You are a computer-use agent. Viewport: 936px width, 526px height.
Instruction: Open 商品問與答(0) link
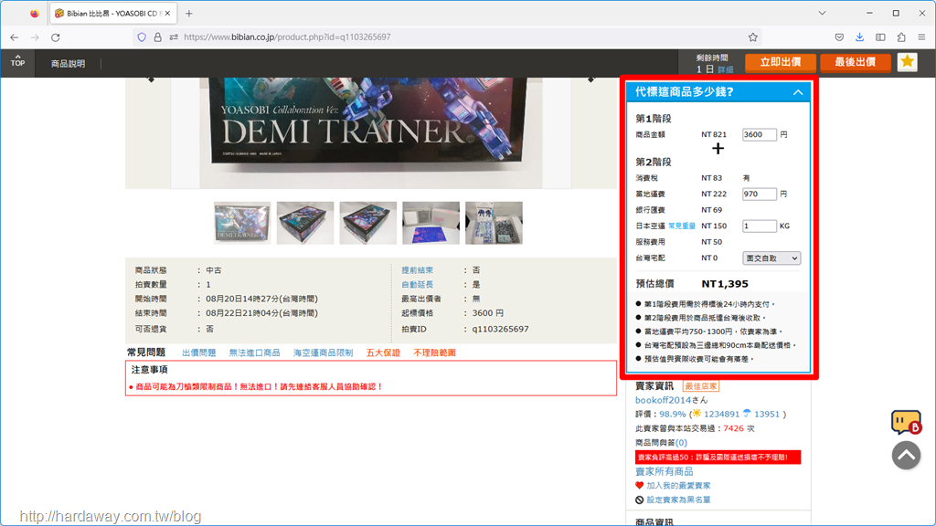(661, 443)
